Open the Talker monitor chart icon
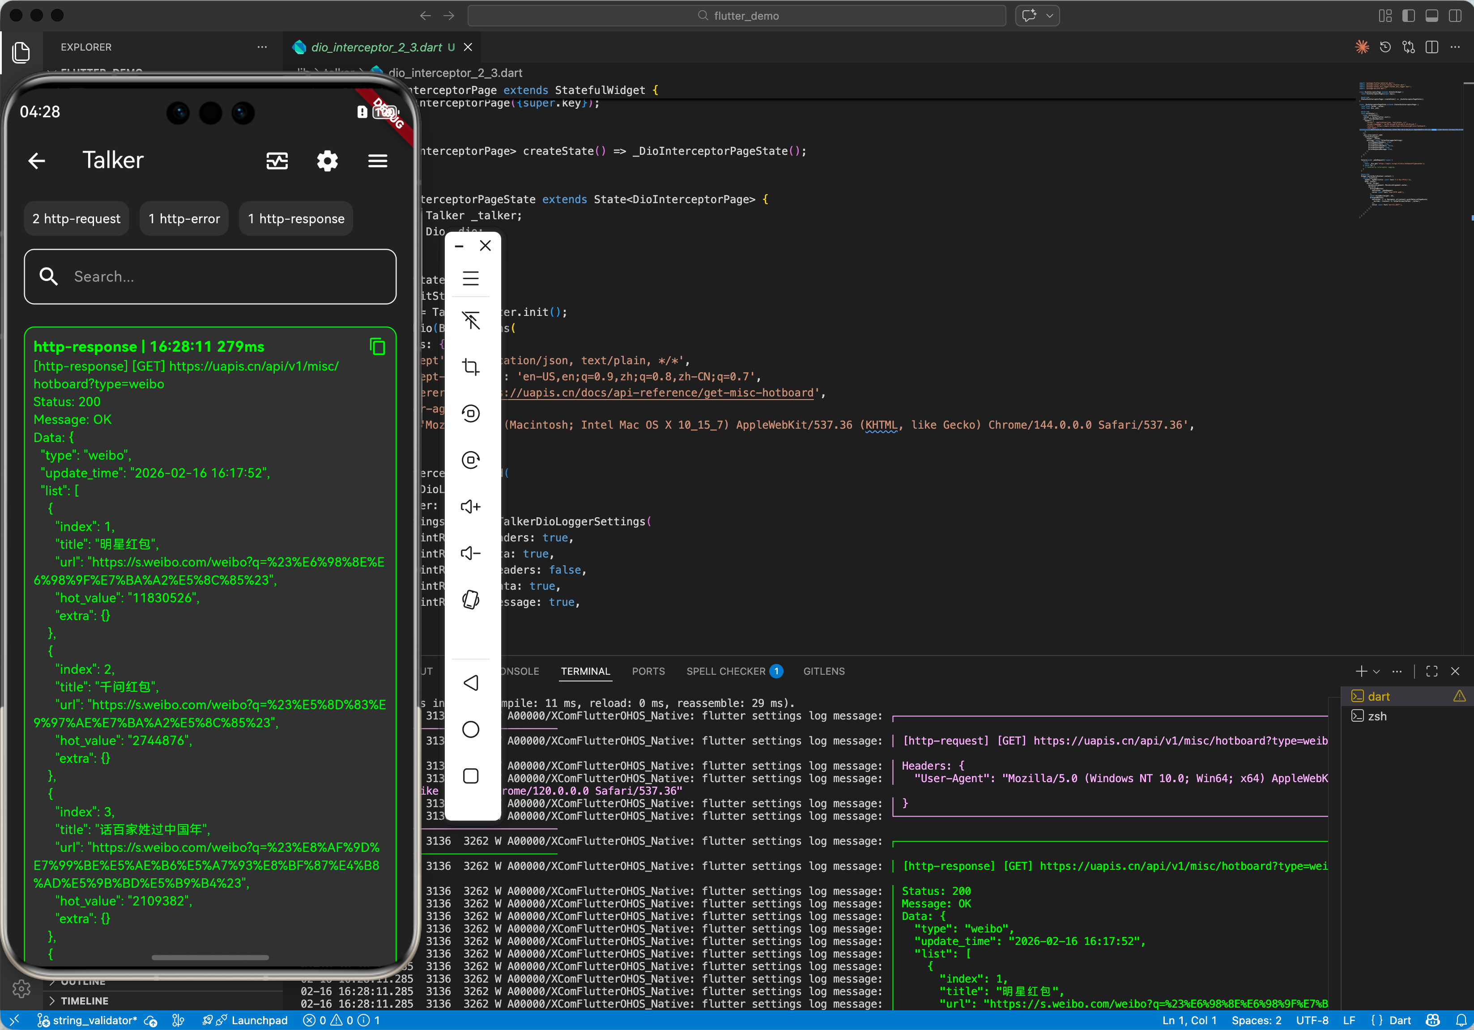Image resolution: width=1474 pixels, height=1030 pixels. 277,161
